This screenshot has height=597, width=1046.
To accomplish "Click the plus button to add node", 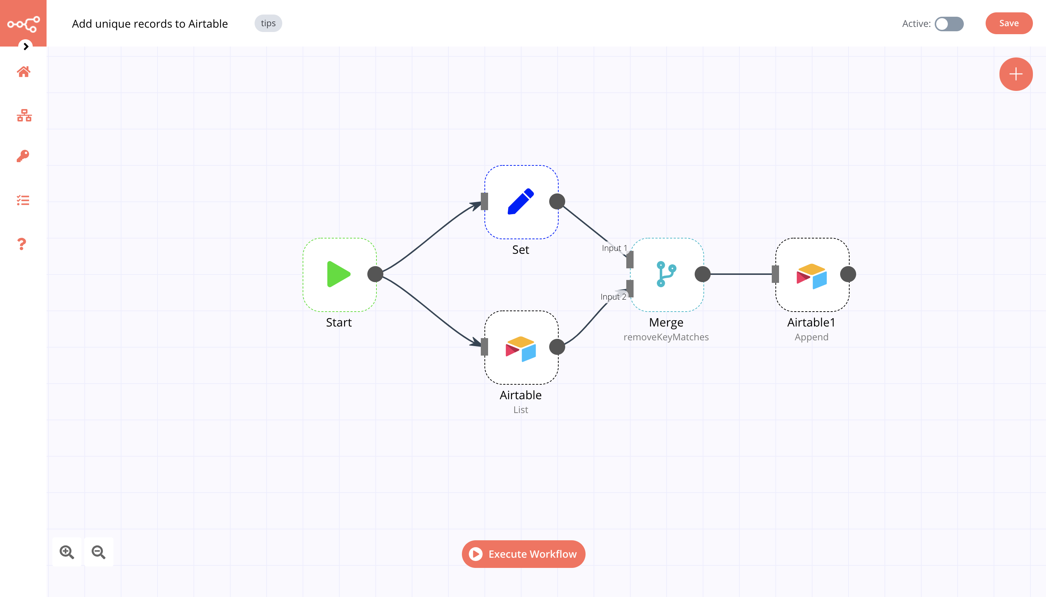I will 1015,74.
